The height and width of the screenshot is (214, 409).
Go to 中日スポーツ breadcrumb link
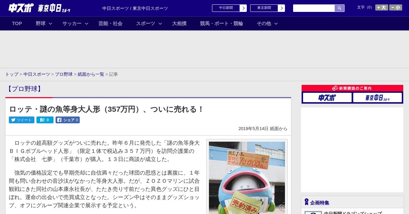click(37, 74)
